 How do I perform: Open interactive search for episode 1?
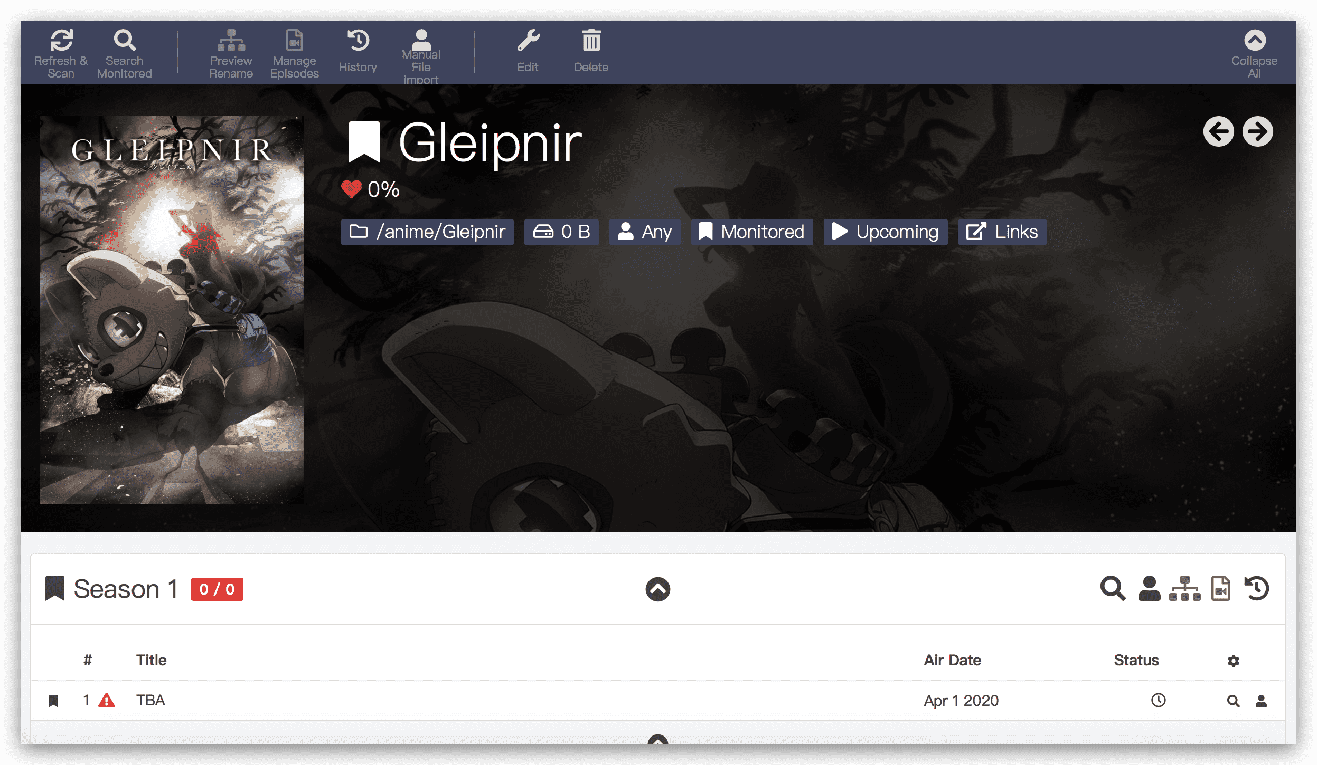click(x=1262, y=701)
